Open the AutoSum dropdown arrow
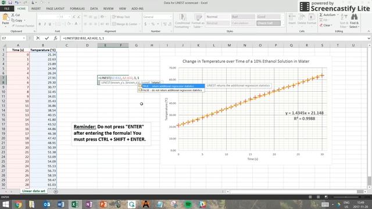 (x=338, y=15)
